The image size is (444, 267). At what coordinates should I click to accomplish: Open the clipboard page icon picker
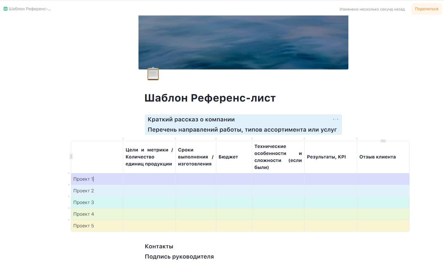point(153,74)
